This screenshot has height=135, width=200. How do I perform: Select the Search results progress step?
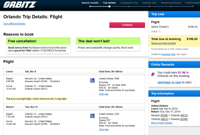click(90, 3)
